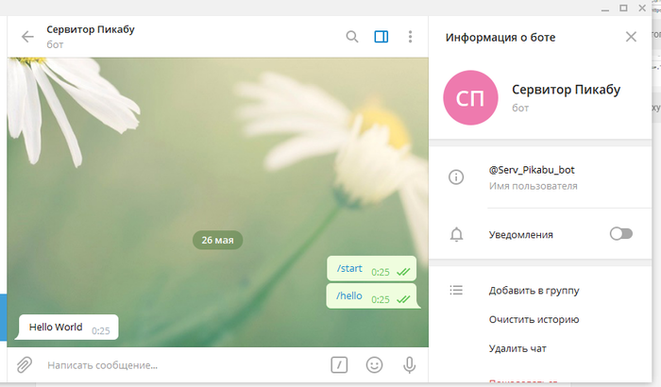Click the bell notifications icon
The width and height of the screenshot is (661, 387).
tap(456, 234)
